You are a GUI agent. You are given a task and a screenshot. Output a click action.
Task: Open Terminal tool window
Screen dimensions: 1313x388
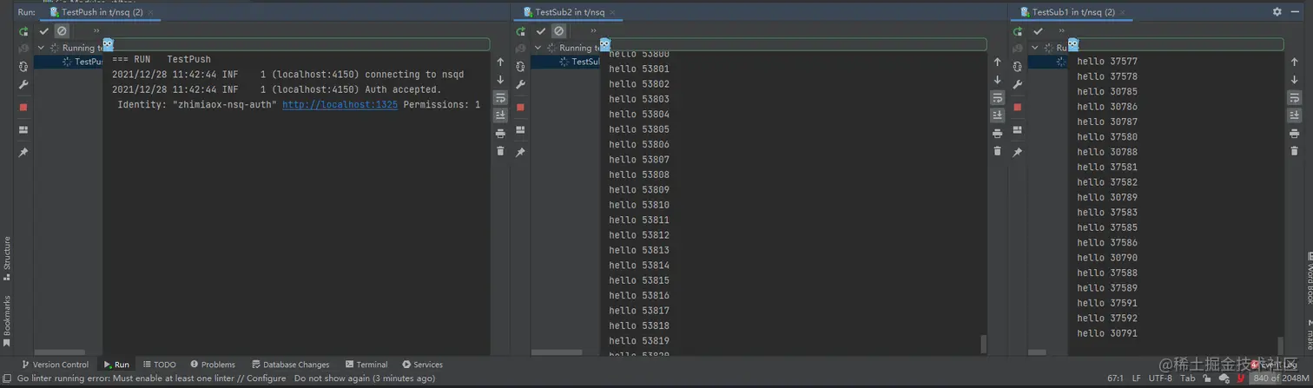coord(366,365)
